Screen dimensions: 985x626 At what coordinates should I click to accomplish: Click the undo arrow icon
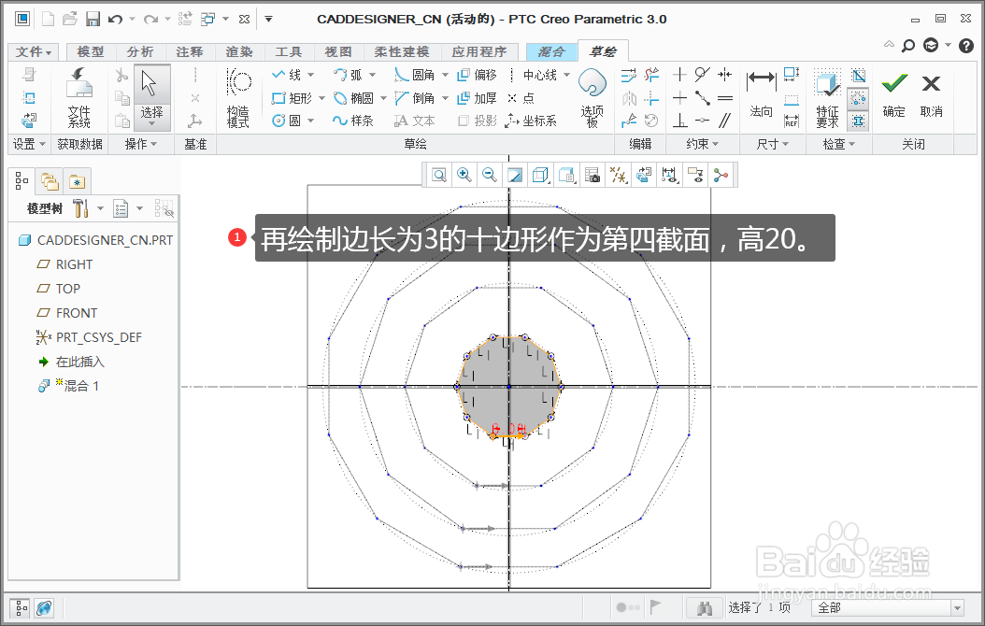point(115,19)
